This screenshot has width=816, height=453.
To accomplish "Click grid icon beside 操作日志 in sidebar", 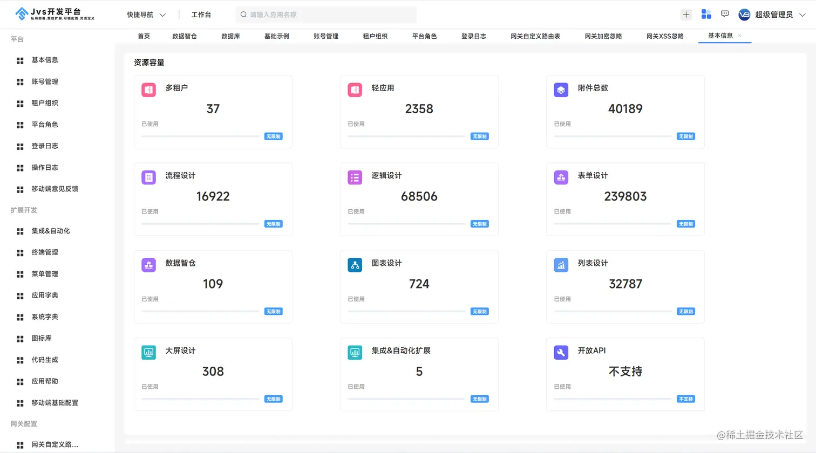I will [x=20, y=168].
